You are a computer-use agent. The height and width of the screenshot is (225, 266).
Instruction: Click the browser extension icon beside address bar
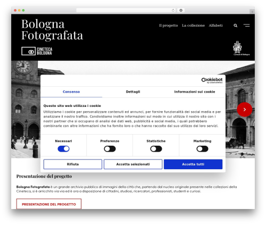181,11
